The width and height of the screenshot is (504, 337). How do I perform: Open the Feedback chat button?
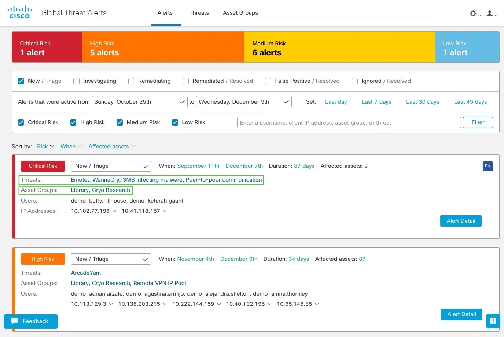(x=31, y=321)
